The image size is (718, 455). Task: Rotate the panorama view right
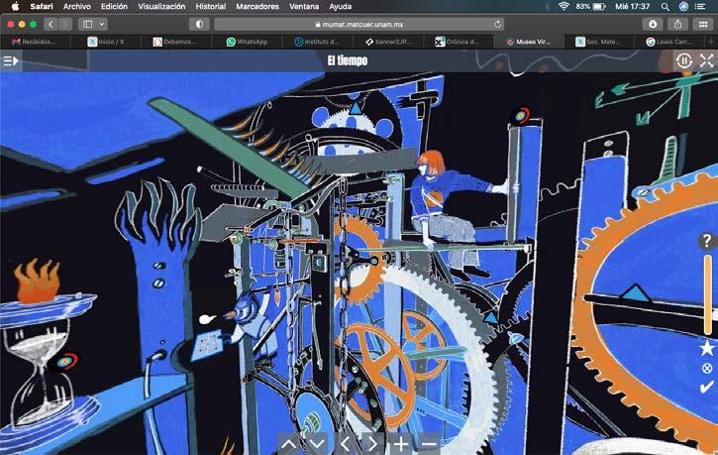(372, 443)
